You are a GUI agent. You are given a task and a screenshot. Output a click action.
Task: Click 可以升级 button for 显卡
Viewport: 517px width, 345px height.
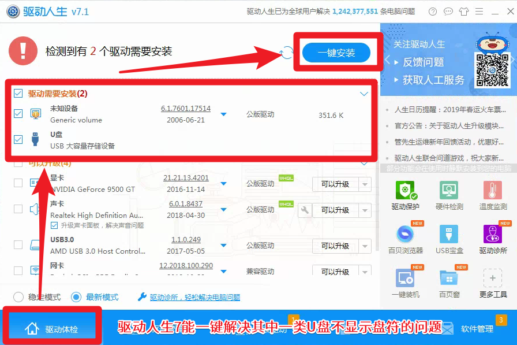pos(335,184)
